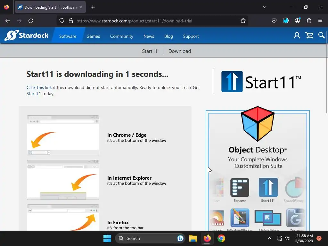Save page to Pocket

coord(274,21)
